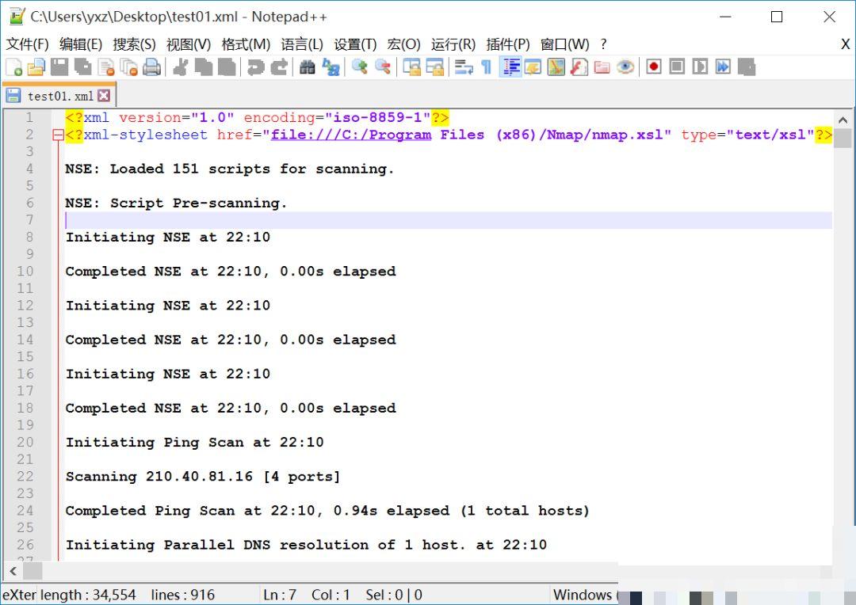Screen dimensions: 856x605
Task: Click the Save All toolbar icon
Action: [x=82, y=67]
